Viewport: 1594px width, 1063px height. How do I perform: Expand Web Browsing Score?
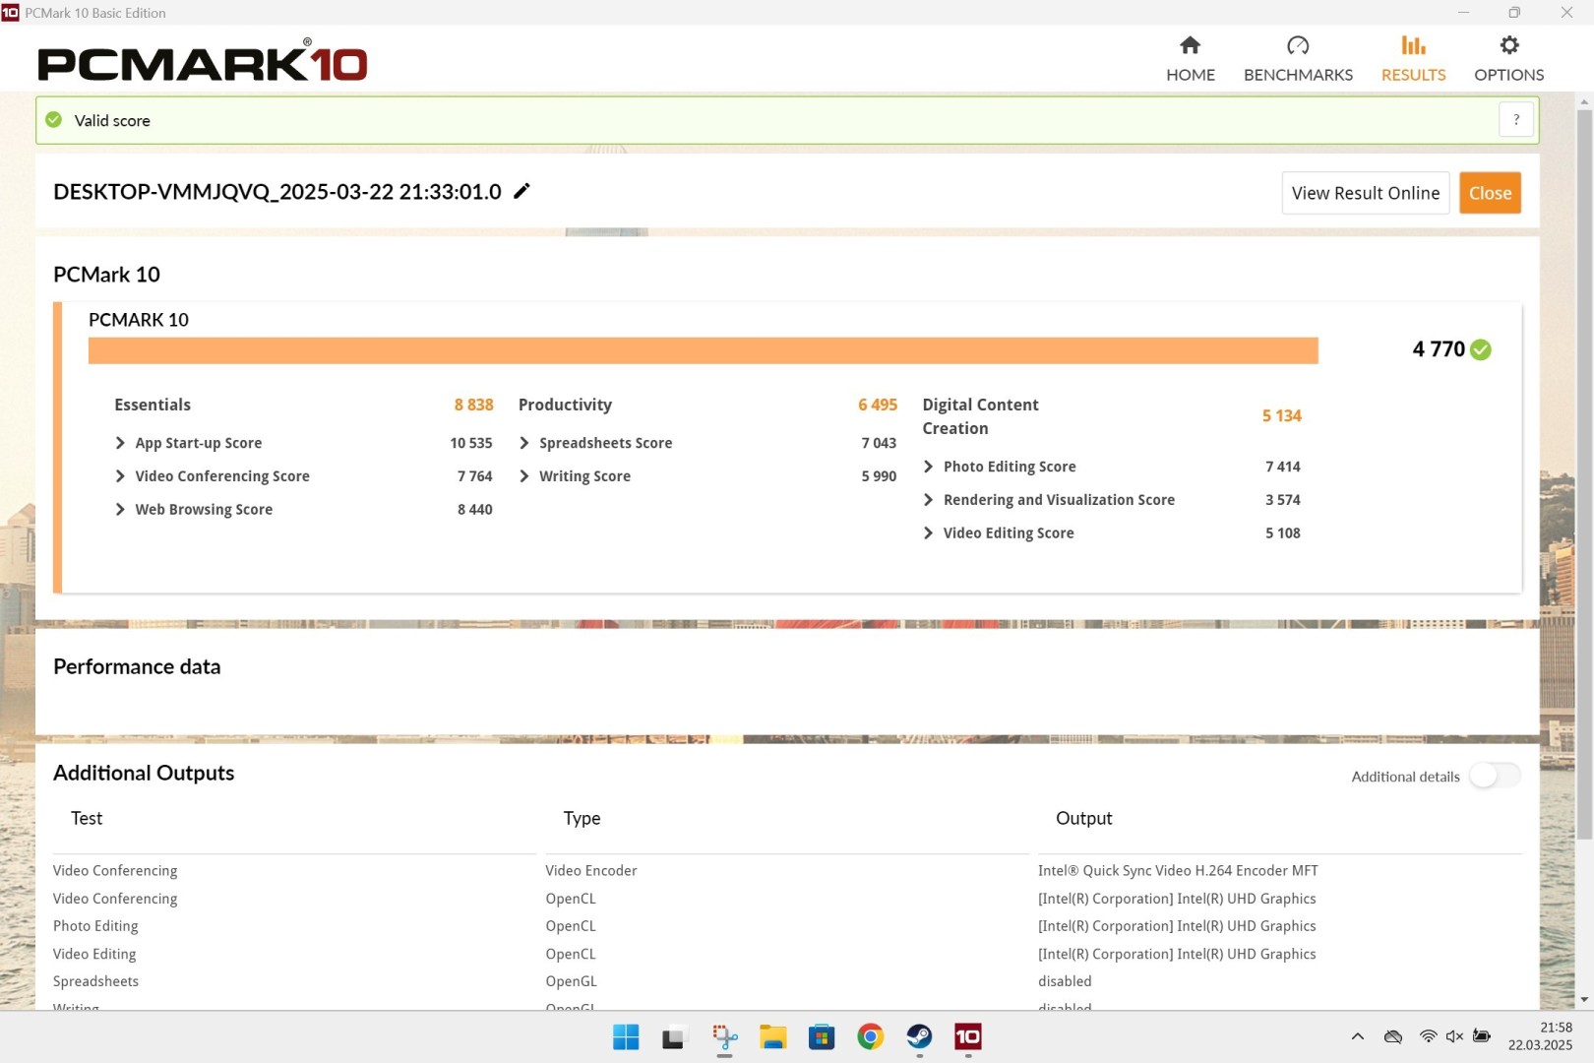pyautogui.click(x=120, y=509)
